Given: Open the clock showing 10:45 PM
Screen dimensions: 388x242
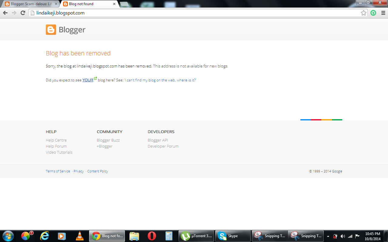Looking at the screenshot, I should tap(373, 236).
